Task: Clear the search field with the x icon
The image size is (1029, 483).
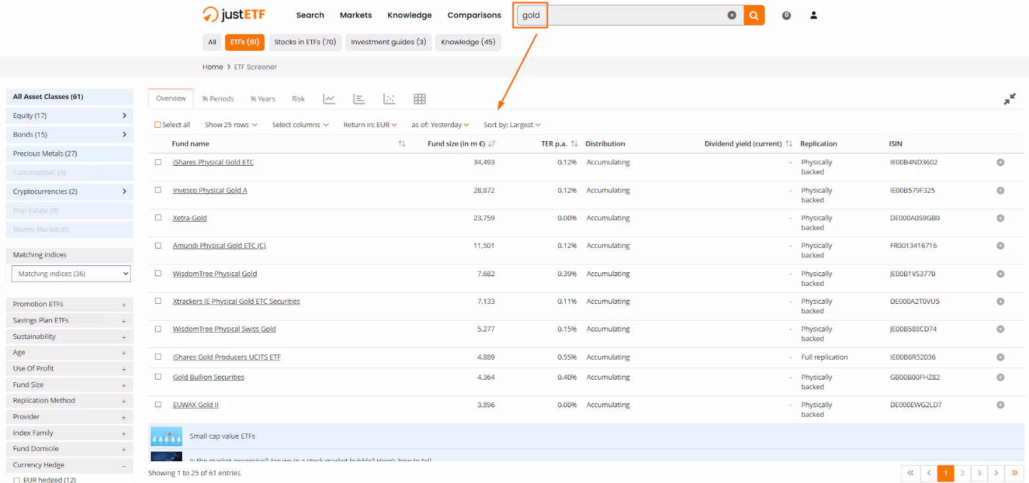Action: [732, 15]
